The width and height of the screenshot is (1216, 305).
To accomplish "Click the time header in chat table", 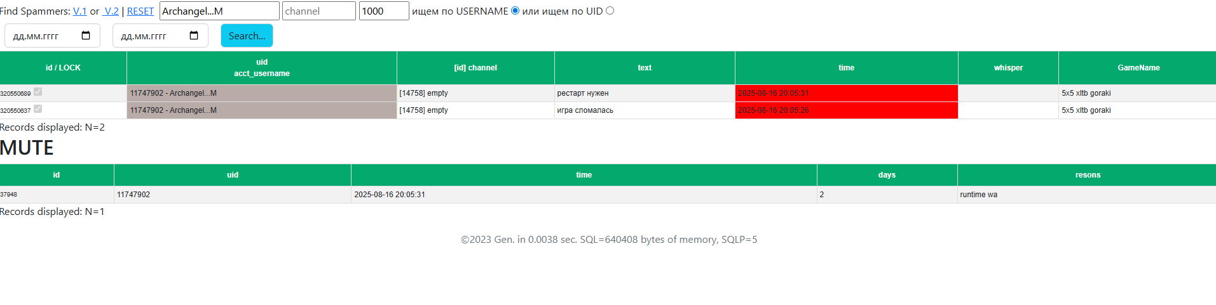I will 846,68.
